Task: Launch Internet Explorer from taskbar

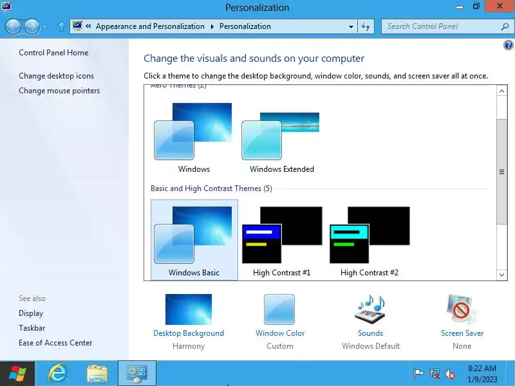Action: coord(58,374)
